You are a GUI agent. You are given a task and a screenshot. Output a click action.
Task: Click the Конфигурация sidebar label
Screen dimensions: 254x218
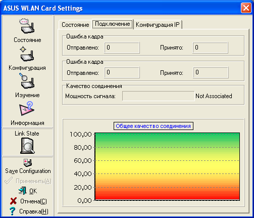[x=27, y=68]
